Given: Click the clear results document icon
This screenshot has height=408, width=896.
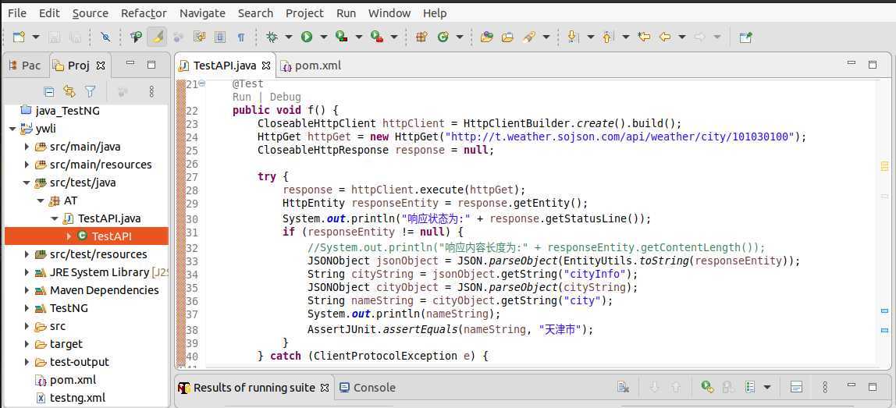Looking at the screenshot, I should (x=624, y=388).
